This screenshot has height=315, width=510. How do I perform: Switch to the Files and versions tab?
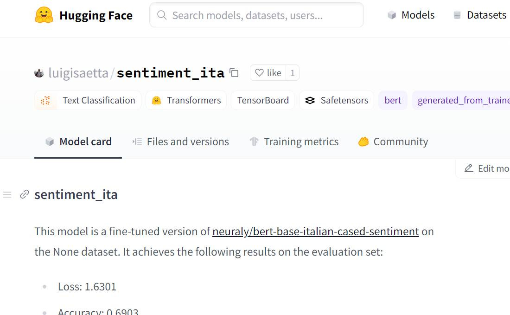(x=180, y=142)
